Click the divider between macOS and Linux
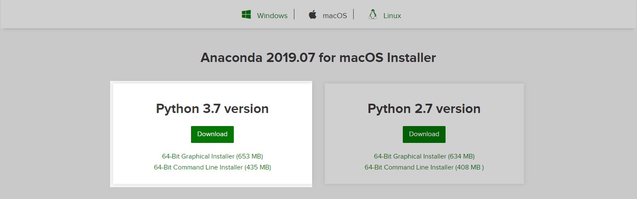 353,15
